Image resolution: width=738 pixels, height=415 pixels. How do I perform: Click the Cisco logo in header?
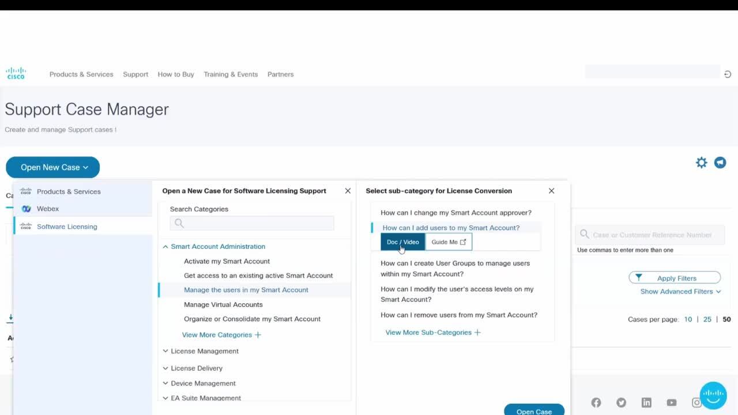(x=16, y=73)
